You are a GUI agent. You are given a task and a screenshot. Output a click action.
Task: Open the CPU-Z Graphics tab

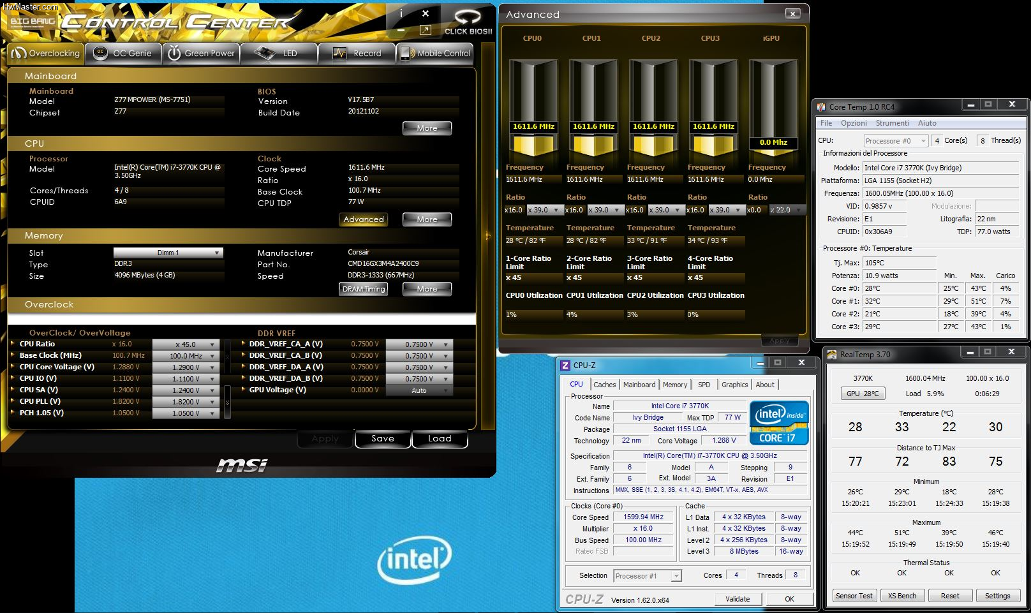(735, 385)
